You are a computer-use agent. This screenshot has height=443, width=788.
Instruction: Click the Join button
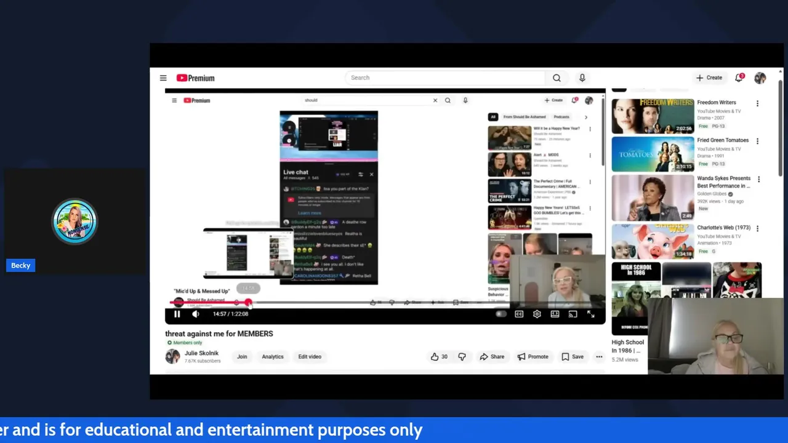242,356
